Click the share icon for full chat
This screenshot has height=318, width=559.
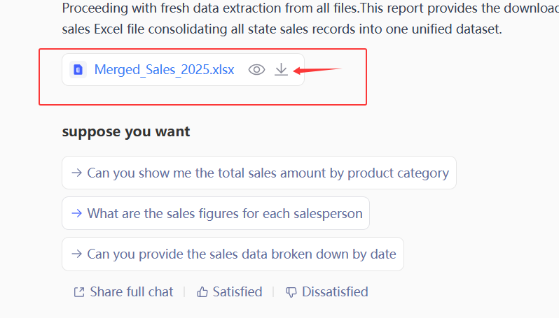point(79,292)
